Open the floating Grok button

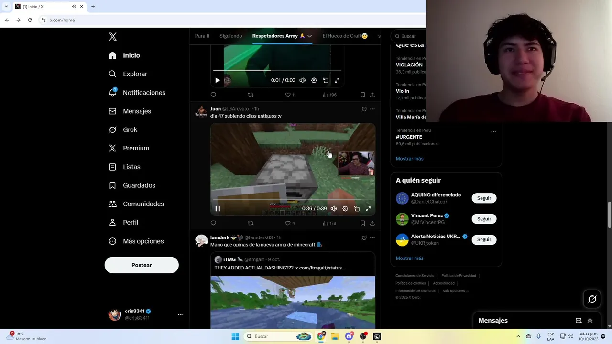coord(592,299)
